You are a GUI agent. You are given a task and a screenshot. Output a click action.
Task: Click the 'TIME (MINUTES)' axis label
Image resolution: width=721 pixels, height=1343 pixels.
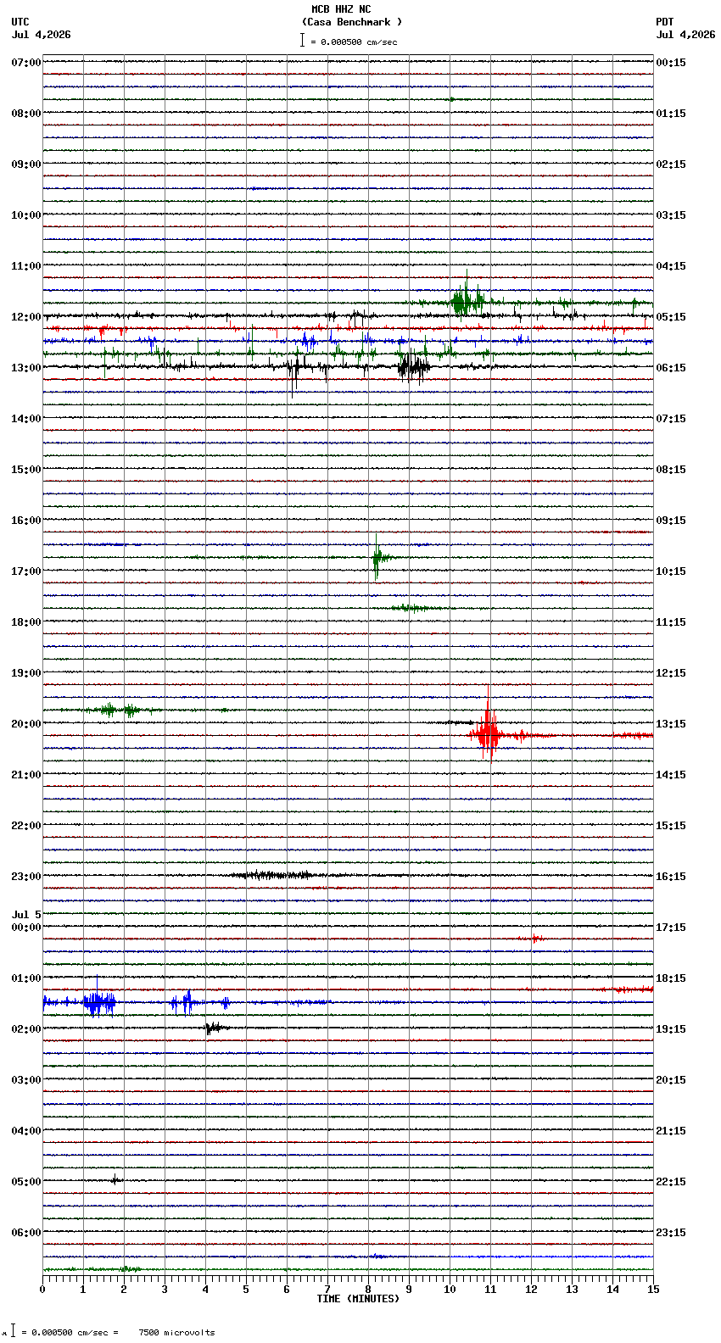[358, 1299]
